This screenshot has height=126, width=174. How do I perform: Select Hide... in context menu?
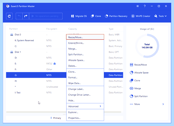pyautogui.click(x=85, y=101)
